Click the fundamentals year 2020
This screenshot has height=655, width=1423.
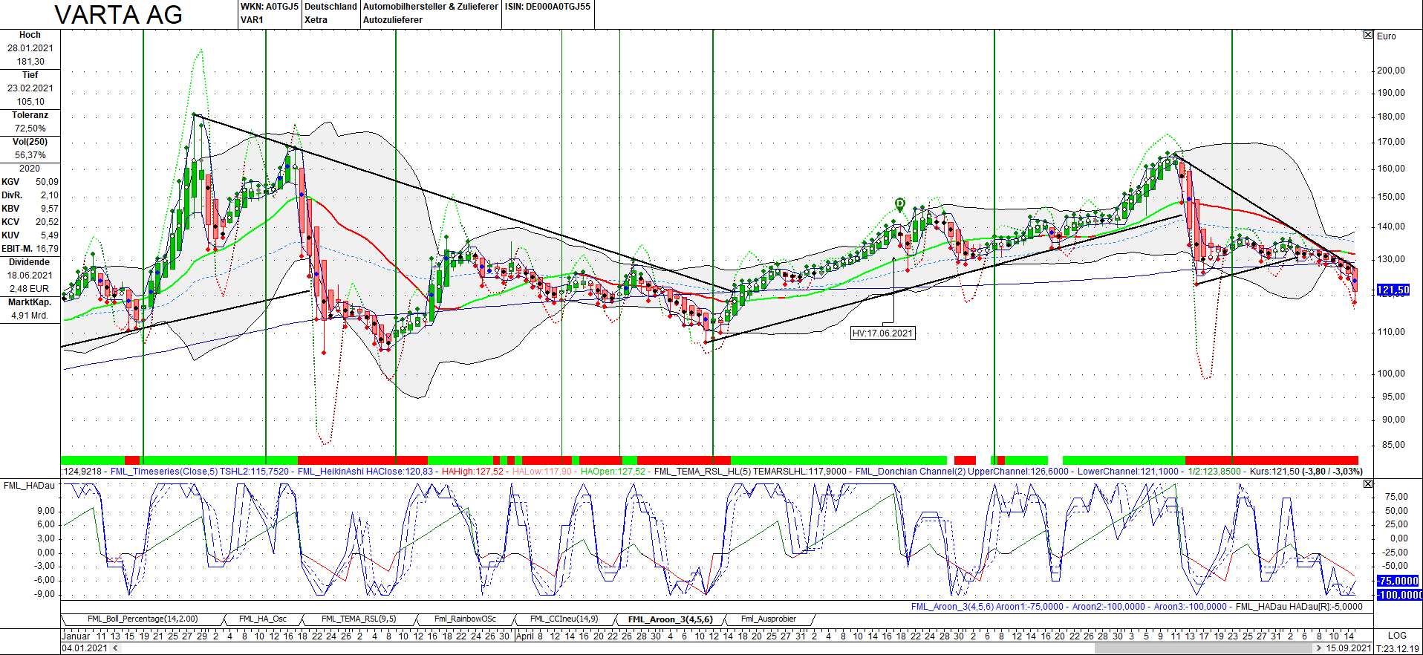pos(30,169)
